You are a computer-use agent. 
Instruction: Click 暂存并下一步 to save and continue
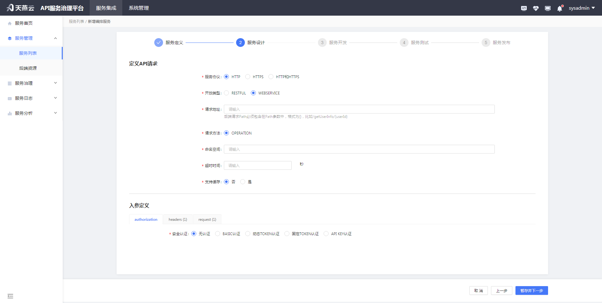[531, 290]
